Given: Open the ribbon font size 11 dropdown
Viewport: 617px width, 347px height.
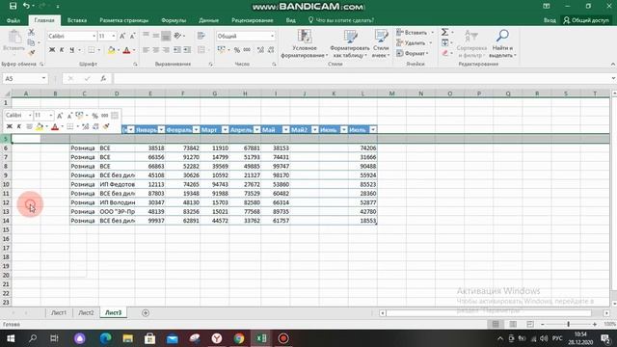Looking at the screenshot, I should click(x=114, y=37).
